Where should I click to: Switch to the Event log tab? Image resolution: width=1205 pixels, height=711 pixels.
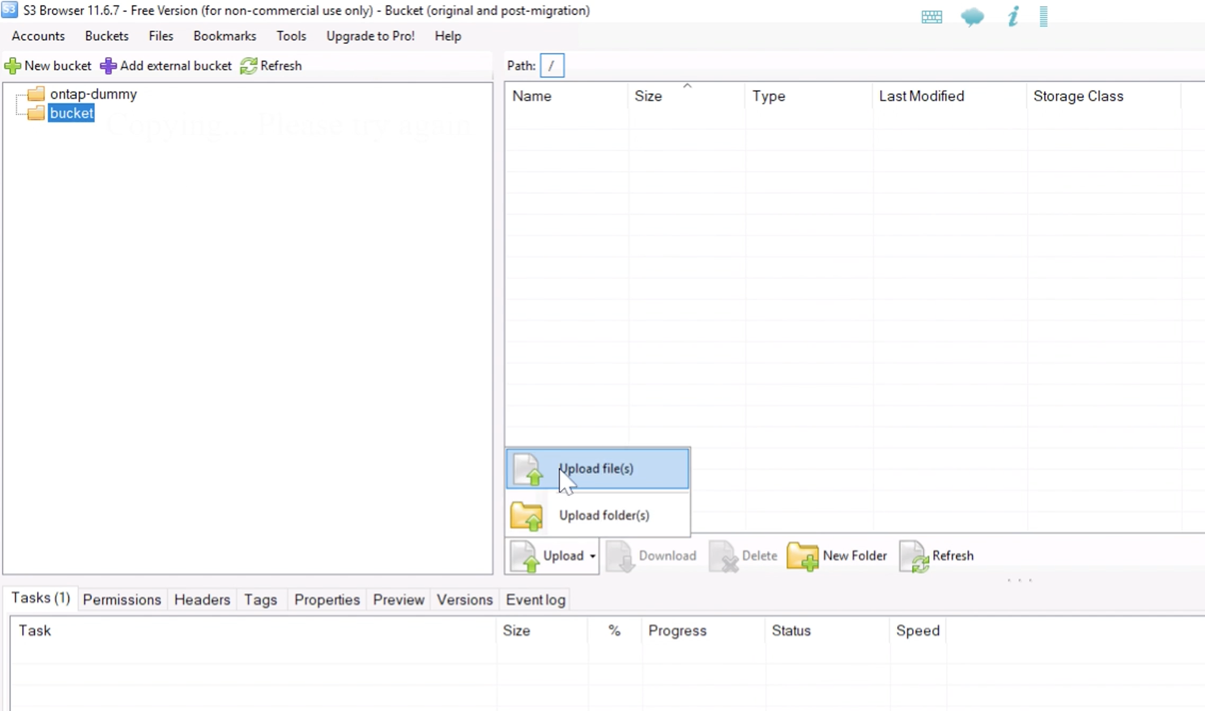(535, 599)
